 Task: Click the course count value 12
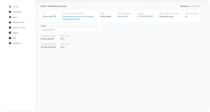pyautogui.click(x=186, y=17)
